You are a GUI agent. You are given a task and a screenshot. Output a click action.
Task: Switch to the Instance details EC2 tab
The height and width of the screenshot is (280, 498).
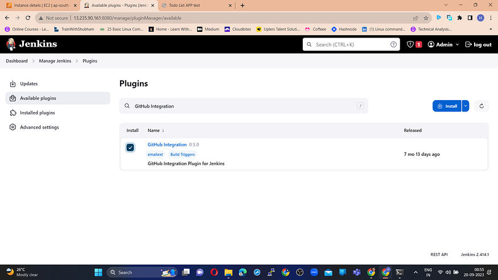click(42, 5)
